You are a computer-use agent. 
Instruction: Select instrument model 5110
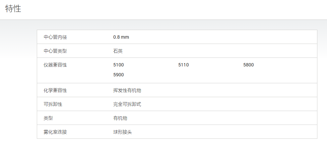(x=183, y=65)
